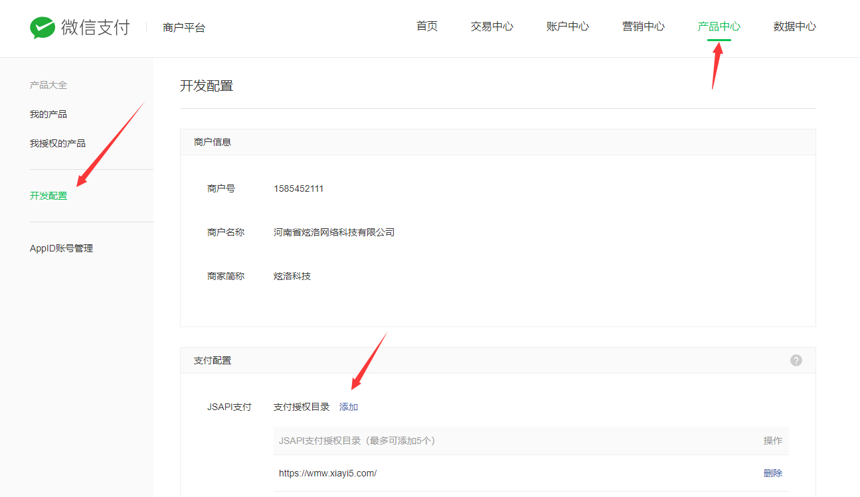Click the 支付授权目录 label

coord(301,407)
